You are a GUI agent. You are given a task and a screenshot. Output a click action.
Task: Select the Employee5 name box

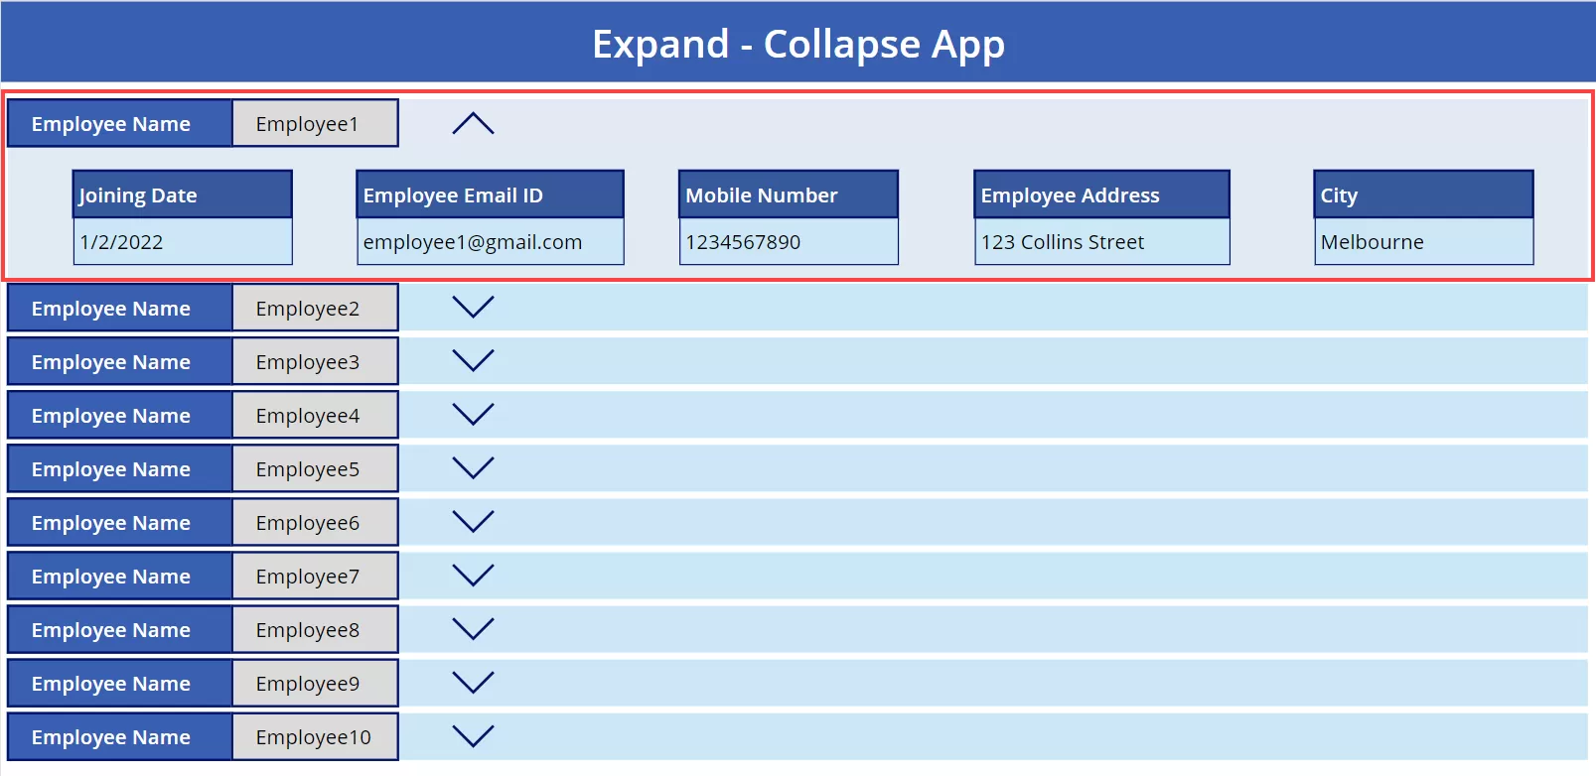315,469
